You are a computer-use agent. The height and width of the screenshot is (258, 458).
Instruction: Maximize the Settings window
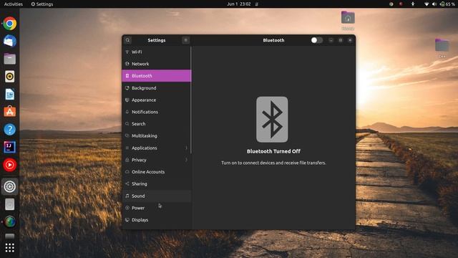pos(341,40)
